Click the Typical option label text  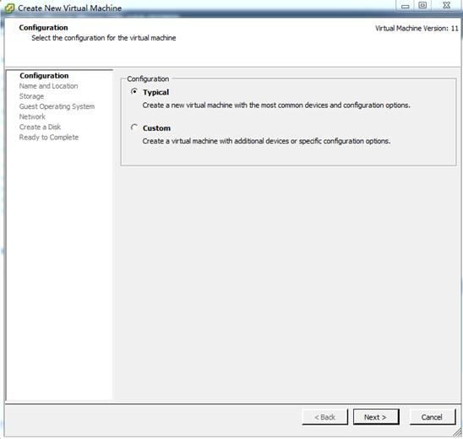156,92
